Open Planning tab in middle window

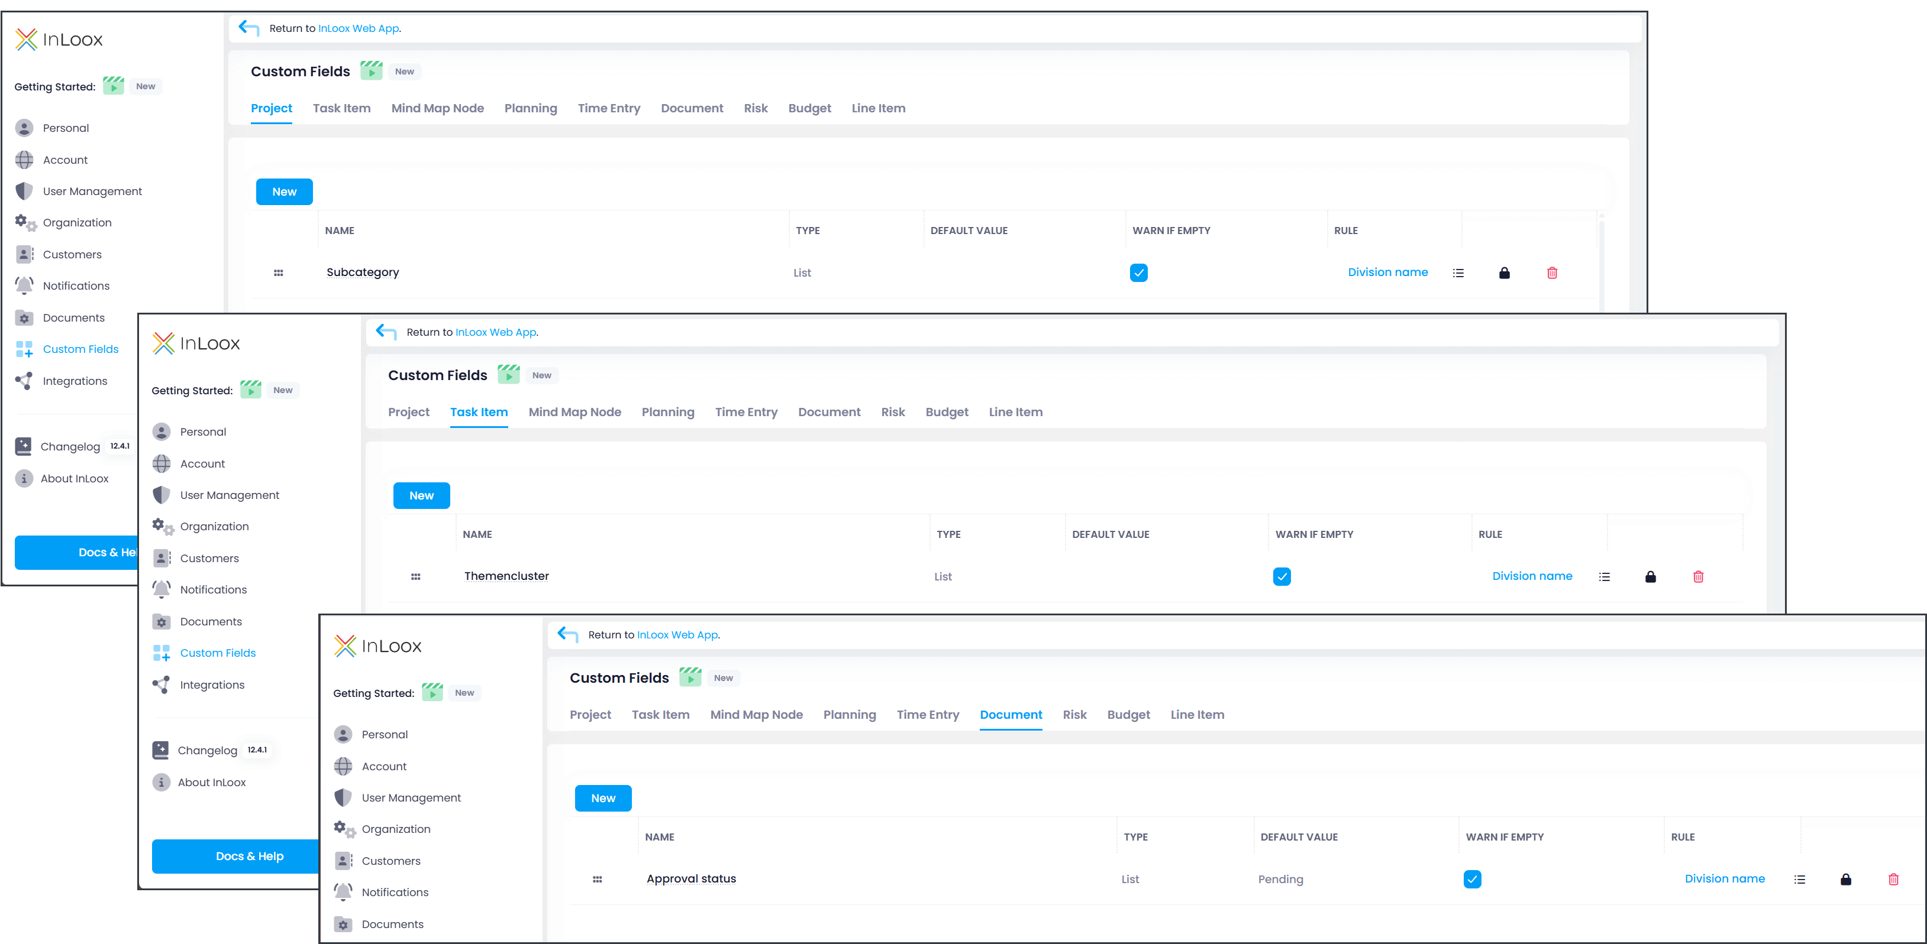coord(667,412)
